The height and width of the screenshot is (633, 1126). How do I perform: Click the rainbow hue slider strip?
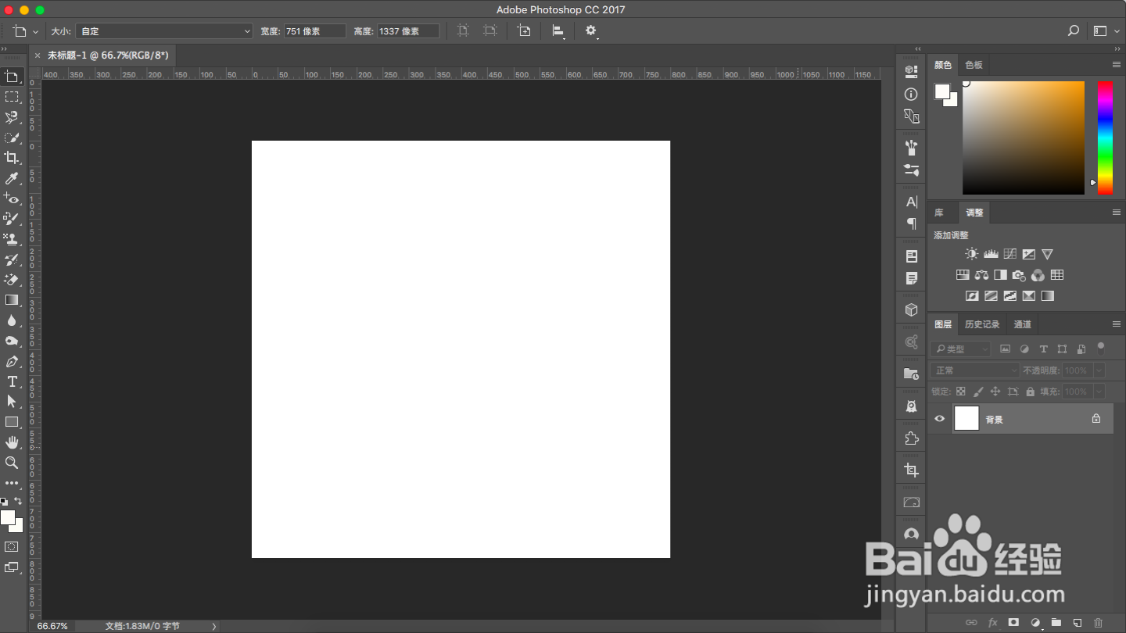click(x=1105, y=138)
